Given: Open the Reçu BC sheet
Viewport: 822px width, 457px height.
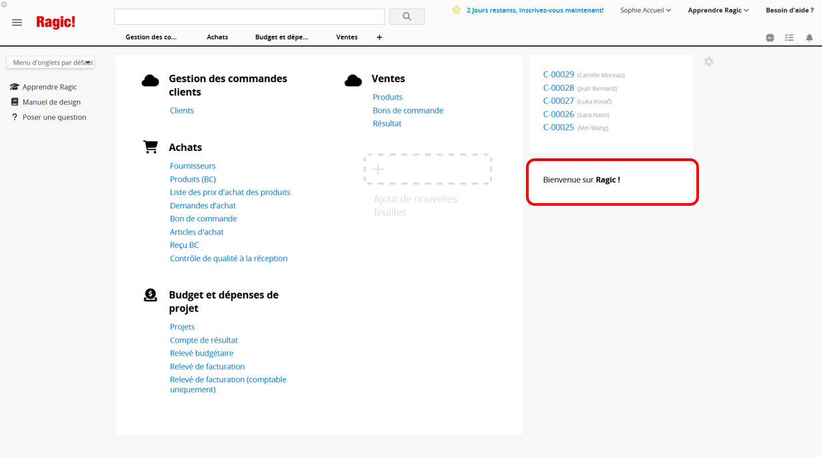Looking at the screenshot, I should (x=184, y=245).
